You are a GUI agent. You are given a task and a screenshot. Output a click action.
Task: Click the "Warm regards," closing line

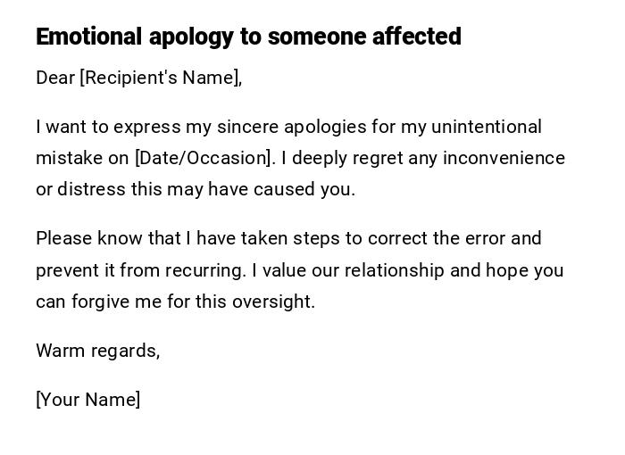point(97,351)
